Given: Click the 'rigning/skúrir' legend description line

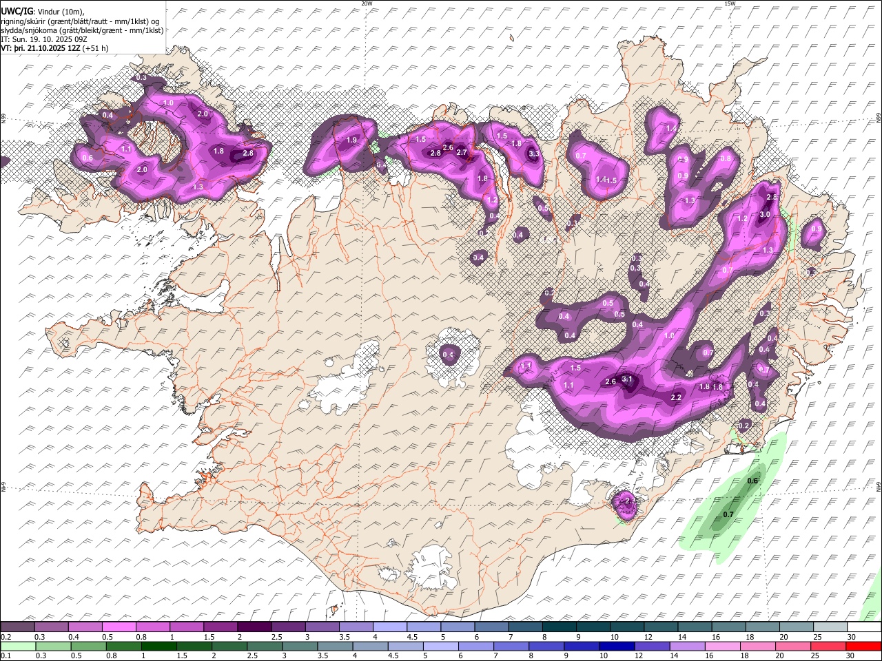Looking at the screenshot, I should click(81, 21).
